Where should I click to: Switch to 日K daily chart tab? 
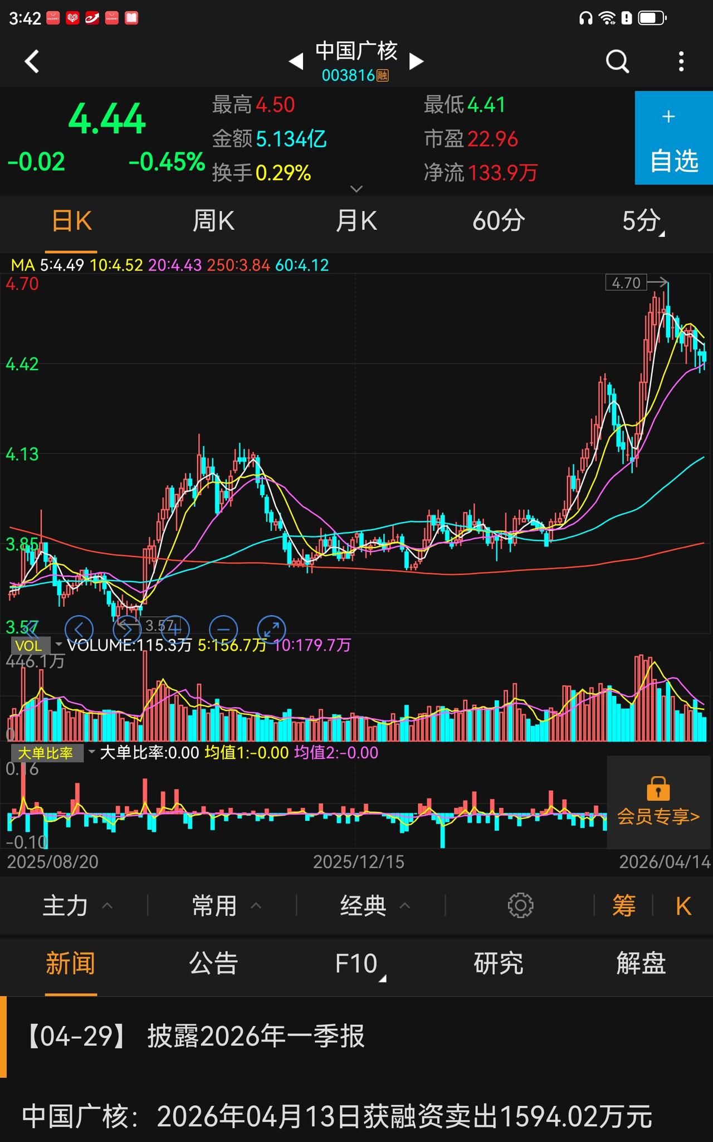pyautogui.click(x=71, y=221)
